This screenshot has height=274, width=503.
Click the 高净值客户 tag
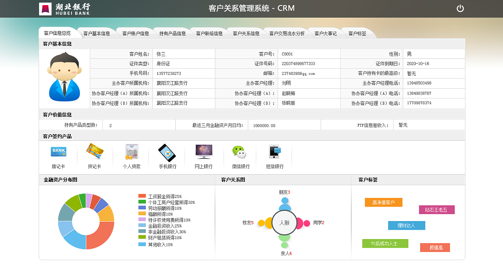coord(383,202)
